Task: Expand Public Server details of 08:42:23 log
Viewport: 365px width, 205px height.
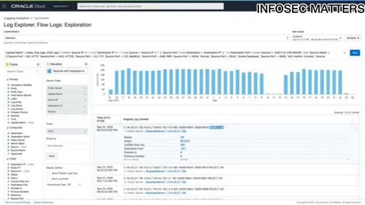Action: click(x=125, y=171)
